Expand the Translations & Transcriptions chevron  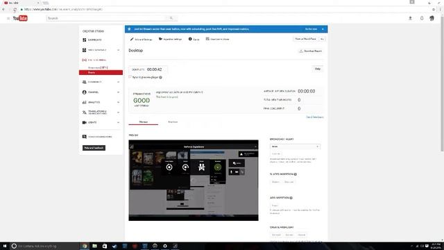119,112
